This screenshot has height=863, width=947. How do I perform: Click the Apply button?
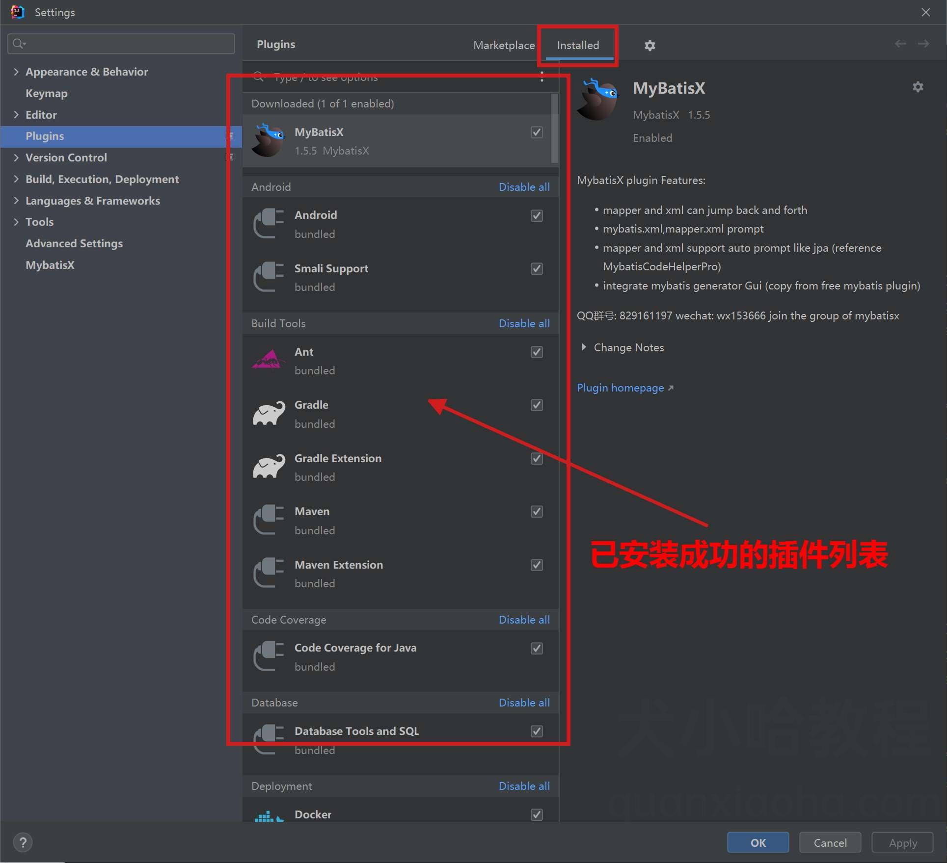pos(902,842)
